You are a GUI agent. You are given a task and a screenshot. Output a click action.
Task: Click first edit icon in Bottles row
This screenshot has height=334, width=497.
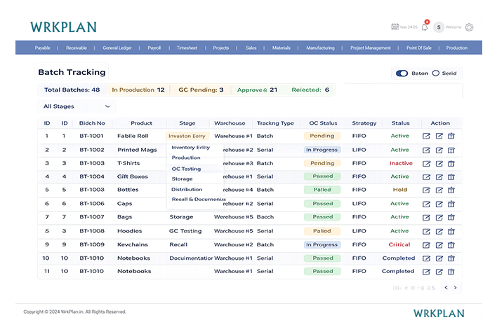(426, 190)
